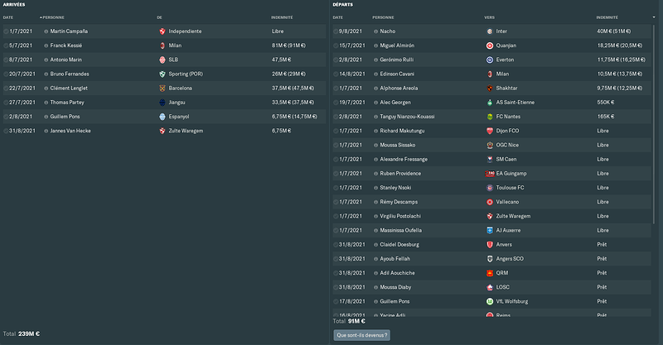The width and height of the screenshot is (663, 345).
Task: Sort departures by Vers column header
Action: [x=489, y=17]
